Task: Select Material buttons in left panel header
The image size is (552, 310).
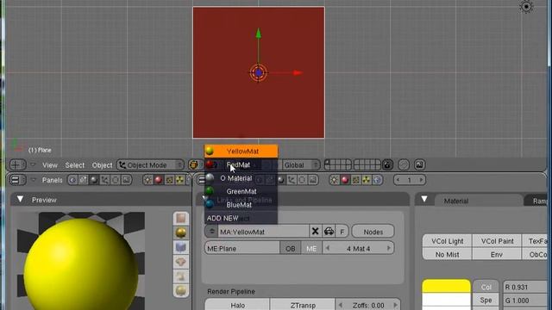Action: [159, 180]
